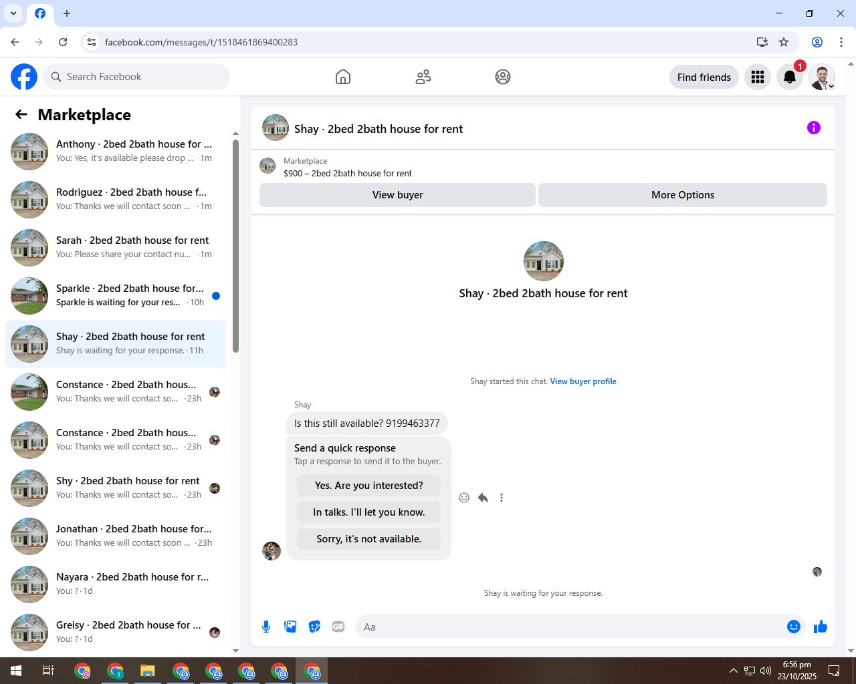856x684 pixels.
Task: Send quick reply 'Sorry, it's not available.'
Action: tap(369, 539)
